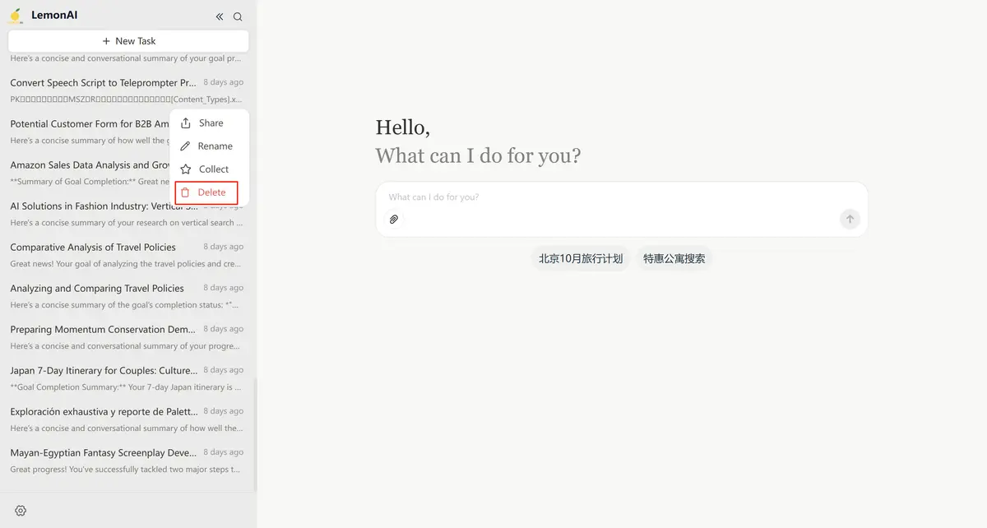
Task: Open Japan 7-Day Itinerary for Couples task
Action: tap(104, 371)
